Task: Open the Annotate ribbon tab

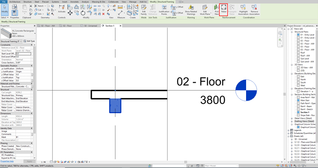Action: coord(74,2)
